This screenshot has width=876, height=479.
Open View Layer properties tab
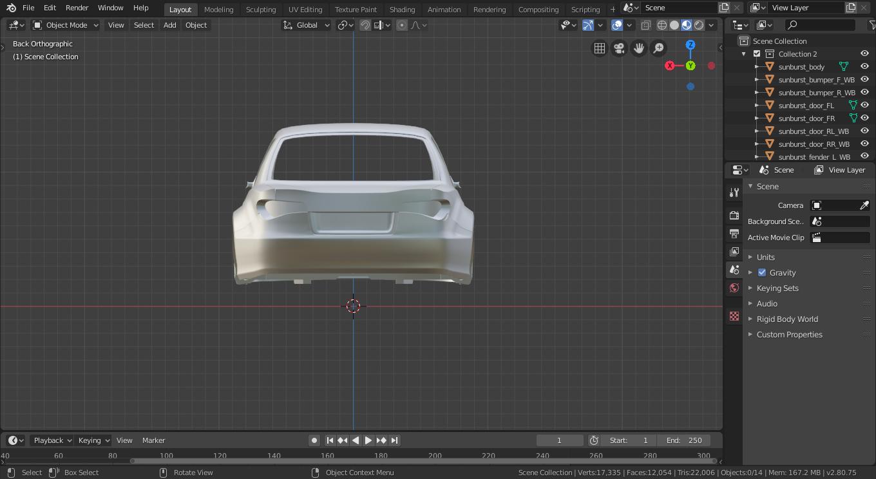point(734,251)
